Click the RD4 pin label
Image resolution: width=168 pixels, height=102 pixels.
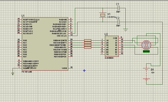pyautogui.click(x=25, y=50)
